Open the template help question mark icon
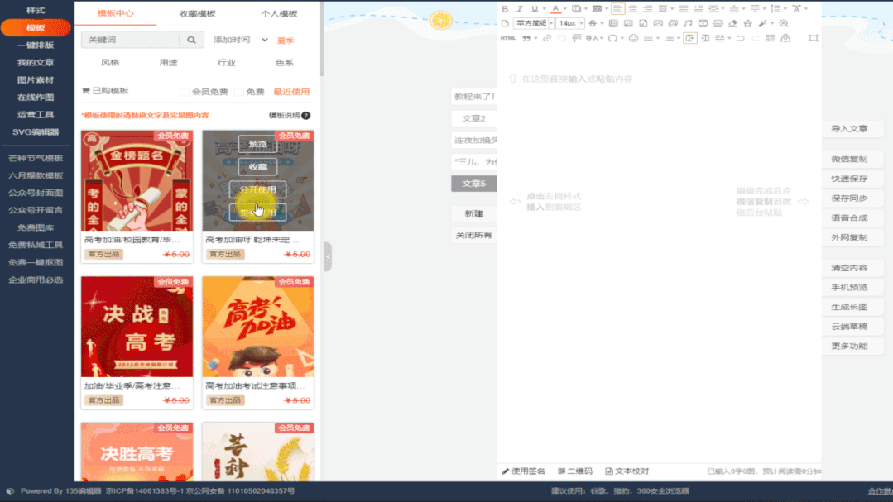The image size is (893, 502). (x=306, y=116)
